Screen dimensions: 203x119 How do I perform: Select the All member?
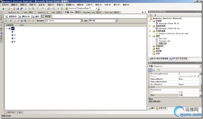[13, 28]
